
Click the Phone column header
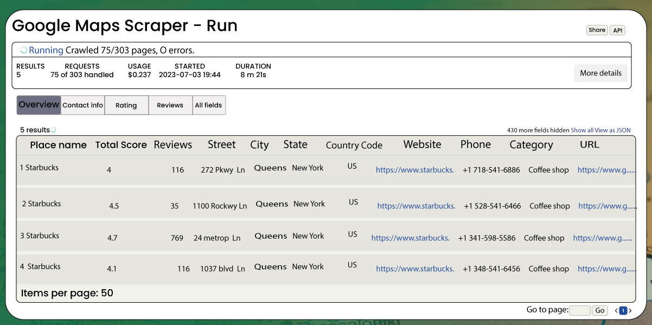pyautogui.click(x=476, y=144)
